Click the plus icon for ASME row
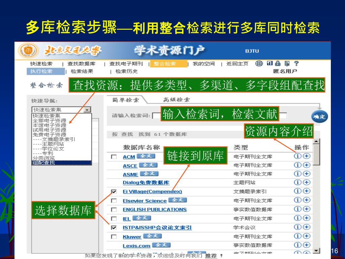The width and height of the screenshot is (345, 259). coord(307,174)
